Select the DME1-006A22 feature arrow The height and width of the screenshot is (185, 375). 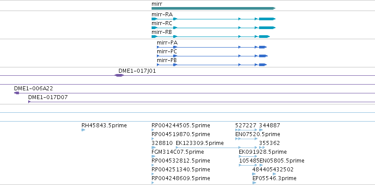16,93
